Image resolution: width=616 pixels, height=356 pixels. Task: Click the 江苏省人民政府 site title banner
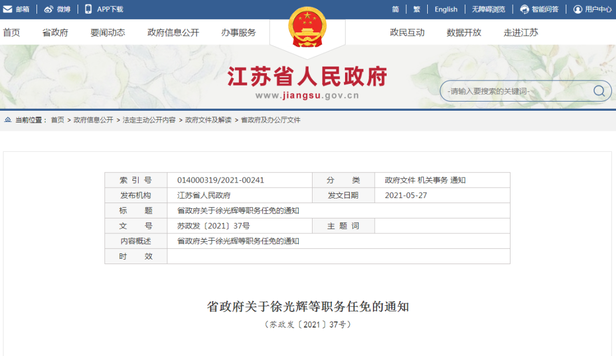click(307, 76)
